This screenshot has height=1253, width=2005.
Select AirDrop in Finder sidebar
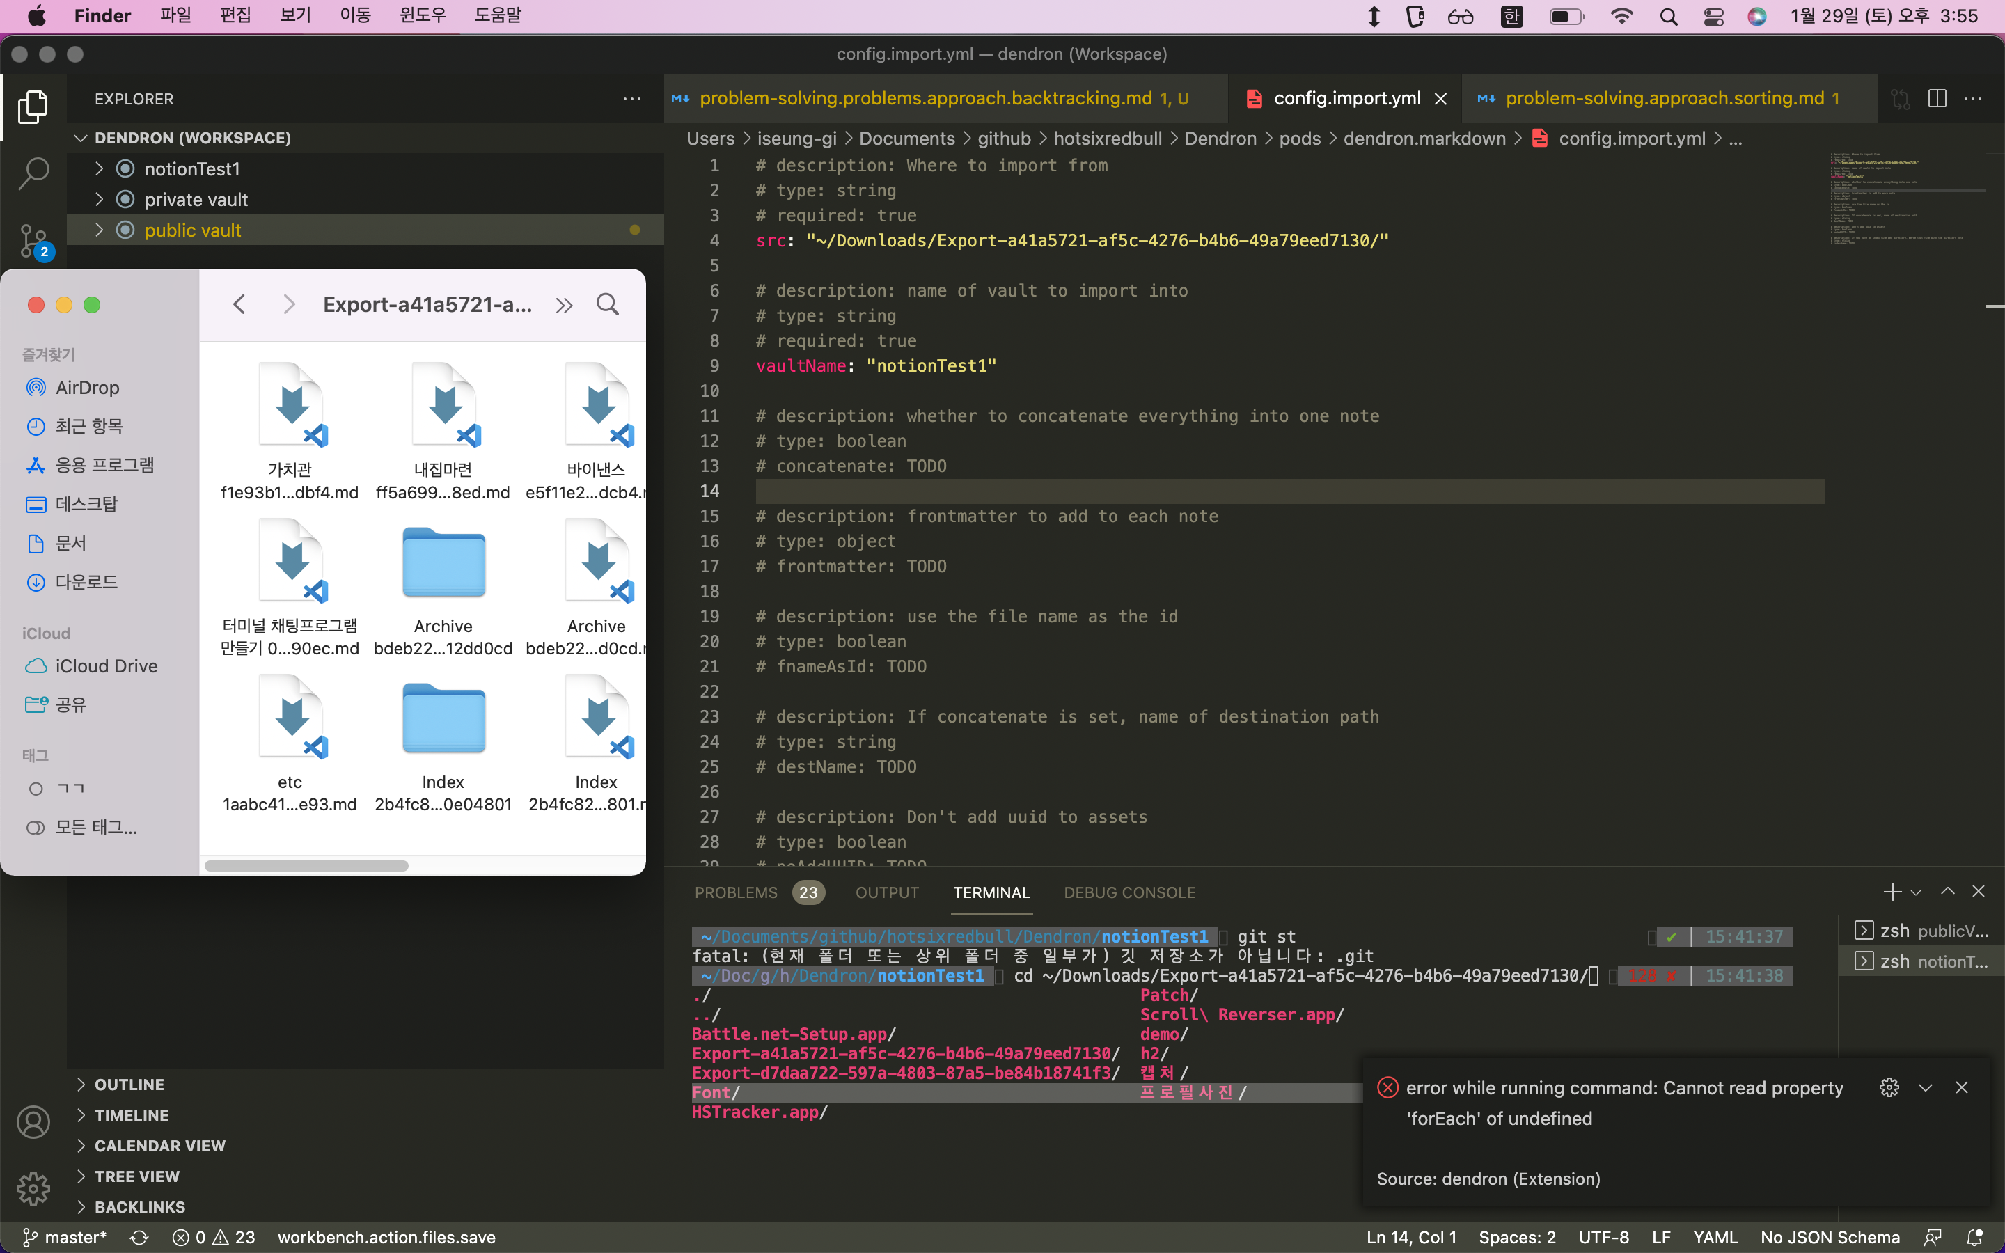[x=86, y=387]
